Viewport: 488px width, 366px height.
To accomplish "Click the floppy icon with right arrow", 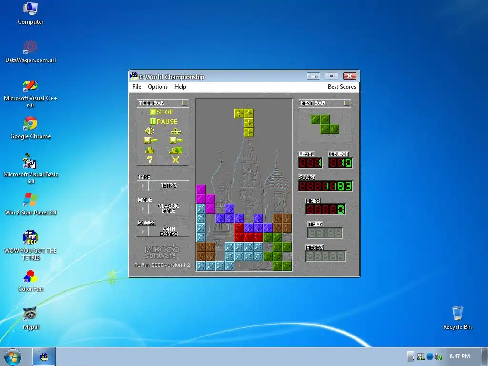I will 176,141.
